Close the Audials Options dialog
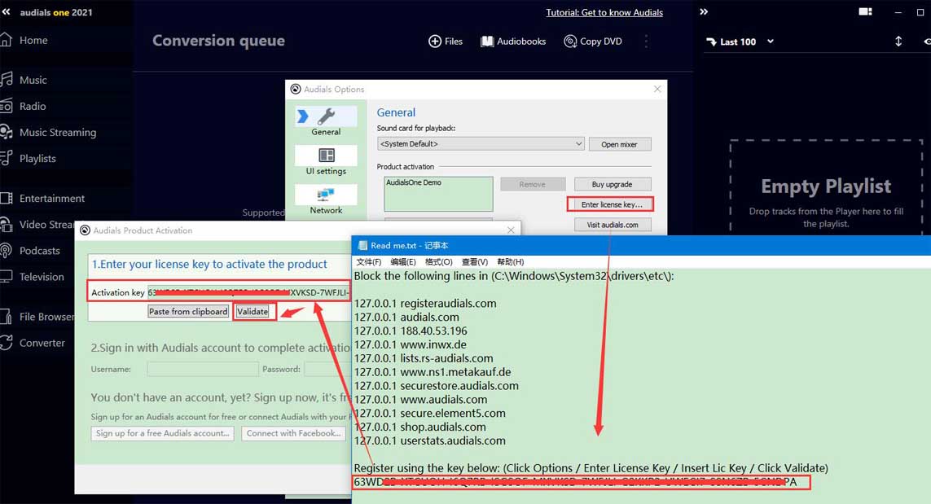931x504 pixels. tap(657, 89)
